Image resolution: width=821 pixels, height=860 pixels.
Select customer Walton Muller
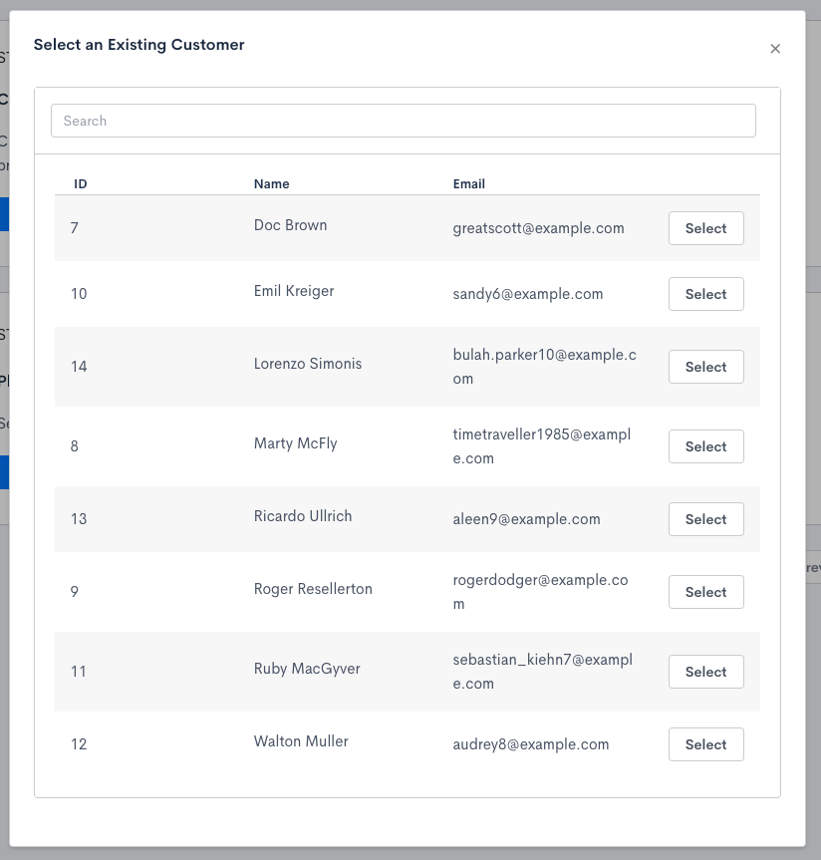pyautogui.click(x=705, y=744)
